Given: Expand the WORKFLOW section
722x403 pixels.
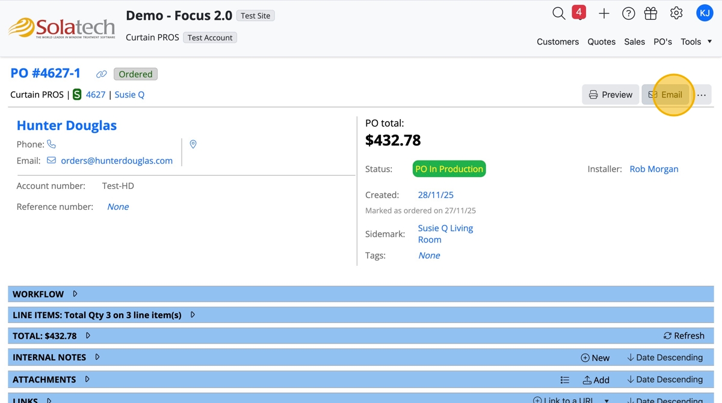Looking at the screenshot, I should (x=75, y=294).
